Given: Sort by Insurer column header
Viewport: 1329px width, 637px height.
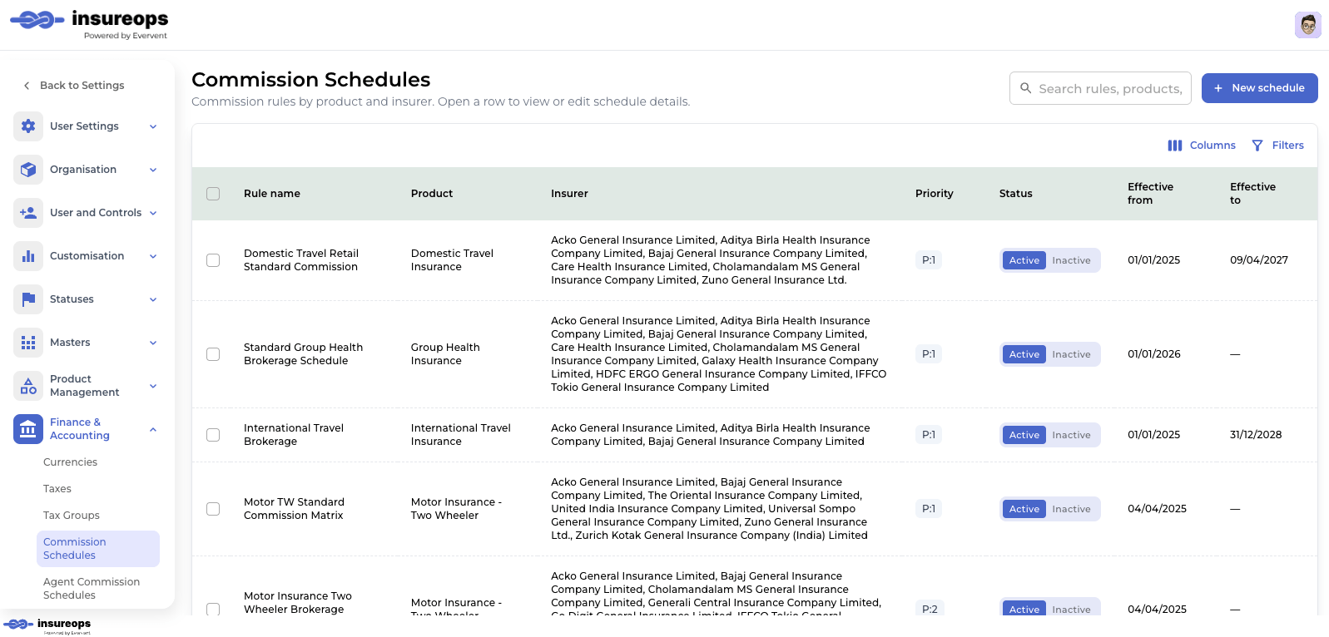Looking at the screenshot, I should point(569,194).
